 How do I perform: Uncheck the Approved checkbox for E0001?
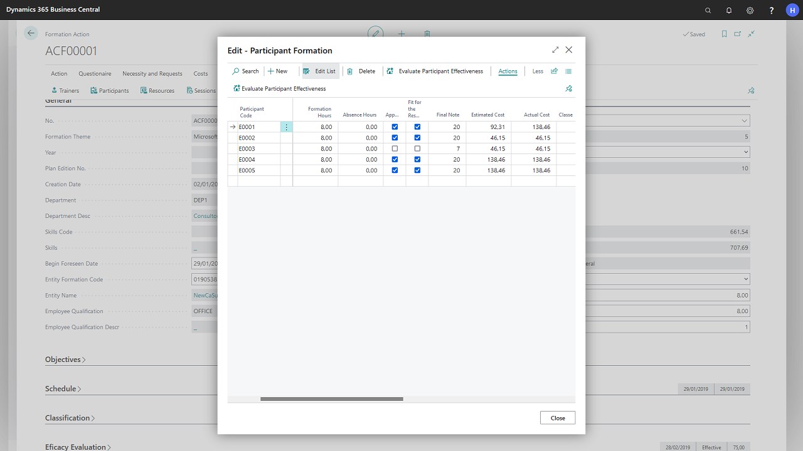(x=395, y=127)
